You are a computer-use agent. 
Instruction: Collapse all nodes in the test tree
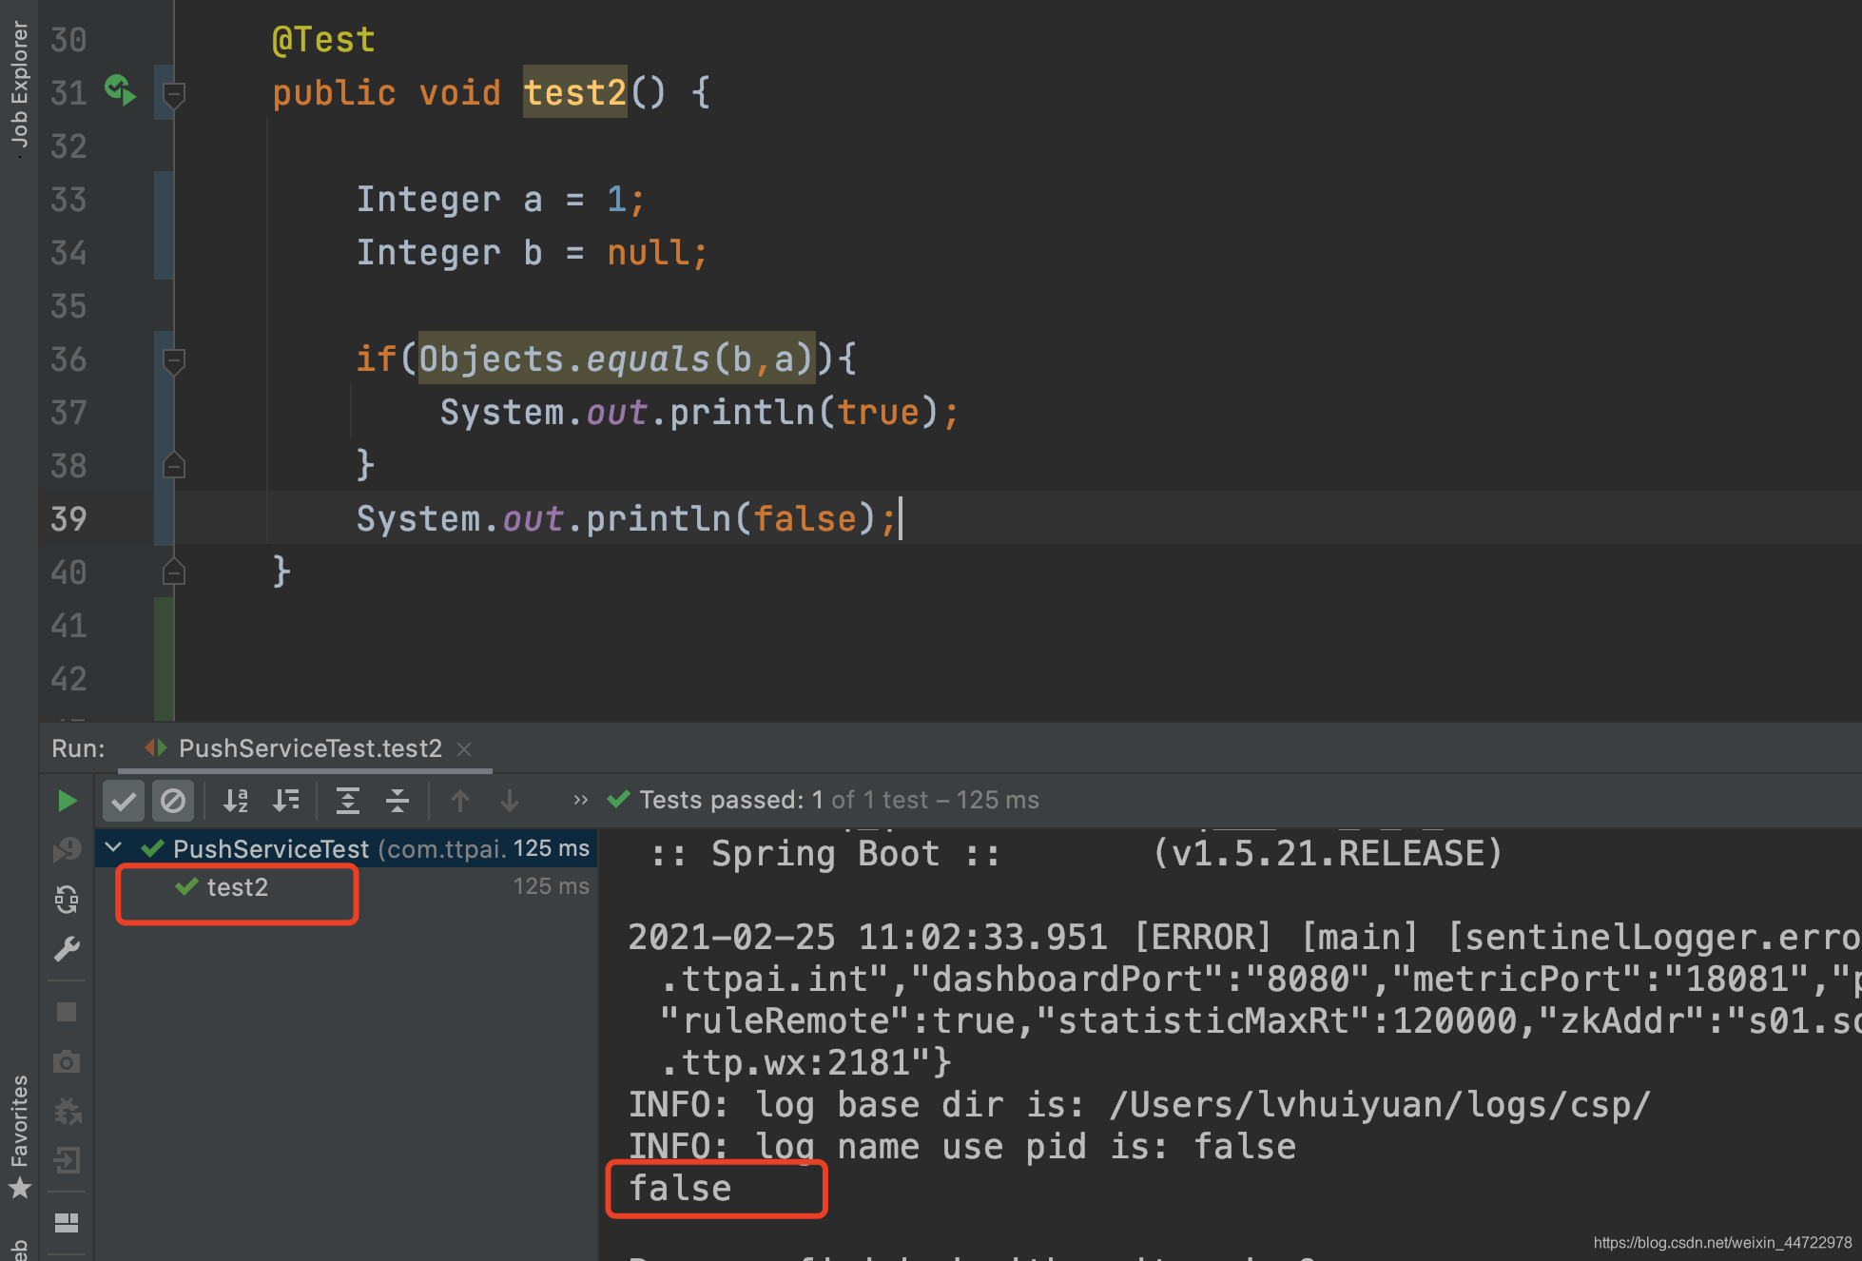[x=397, y=800]
